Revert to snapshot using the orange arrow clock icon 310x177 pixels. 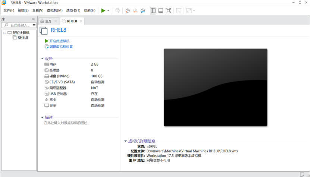pyautogui.click(x=135, y=11)
